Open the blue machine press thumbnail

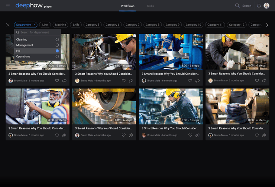pyautogui.click(x=171, y=52)
